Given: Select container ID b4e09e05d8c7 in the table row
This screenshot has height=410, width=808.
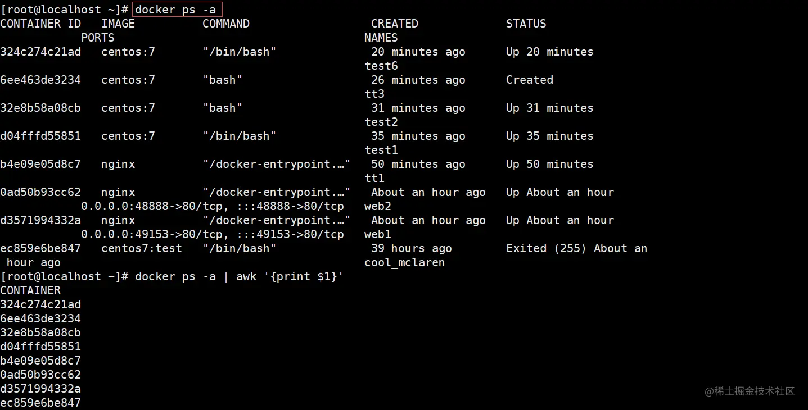Looking at the screenshot, I should point(40,164).
